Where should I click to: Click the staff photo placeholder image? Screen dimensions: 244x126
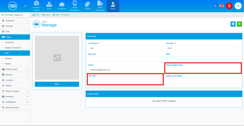pyautogui.click(x=57, y=58)
